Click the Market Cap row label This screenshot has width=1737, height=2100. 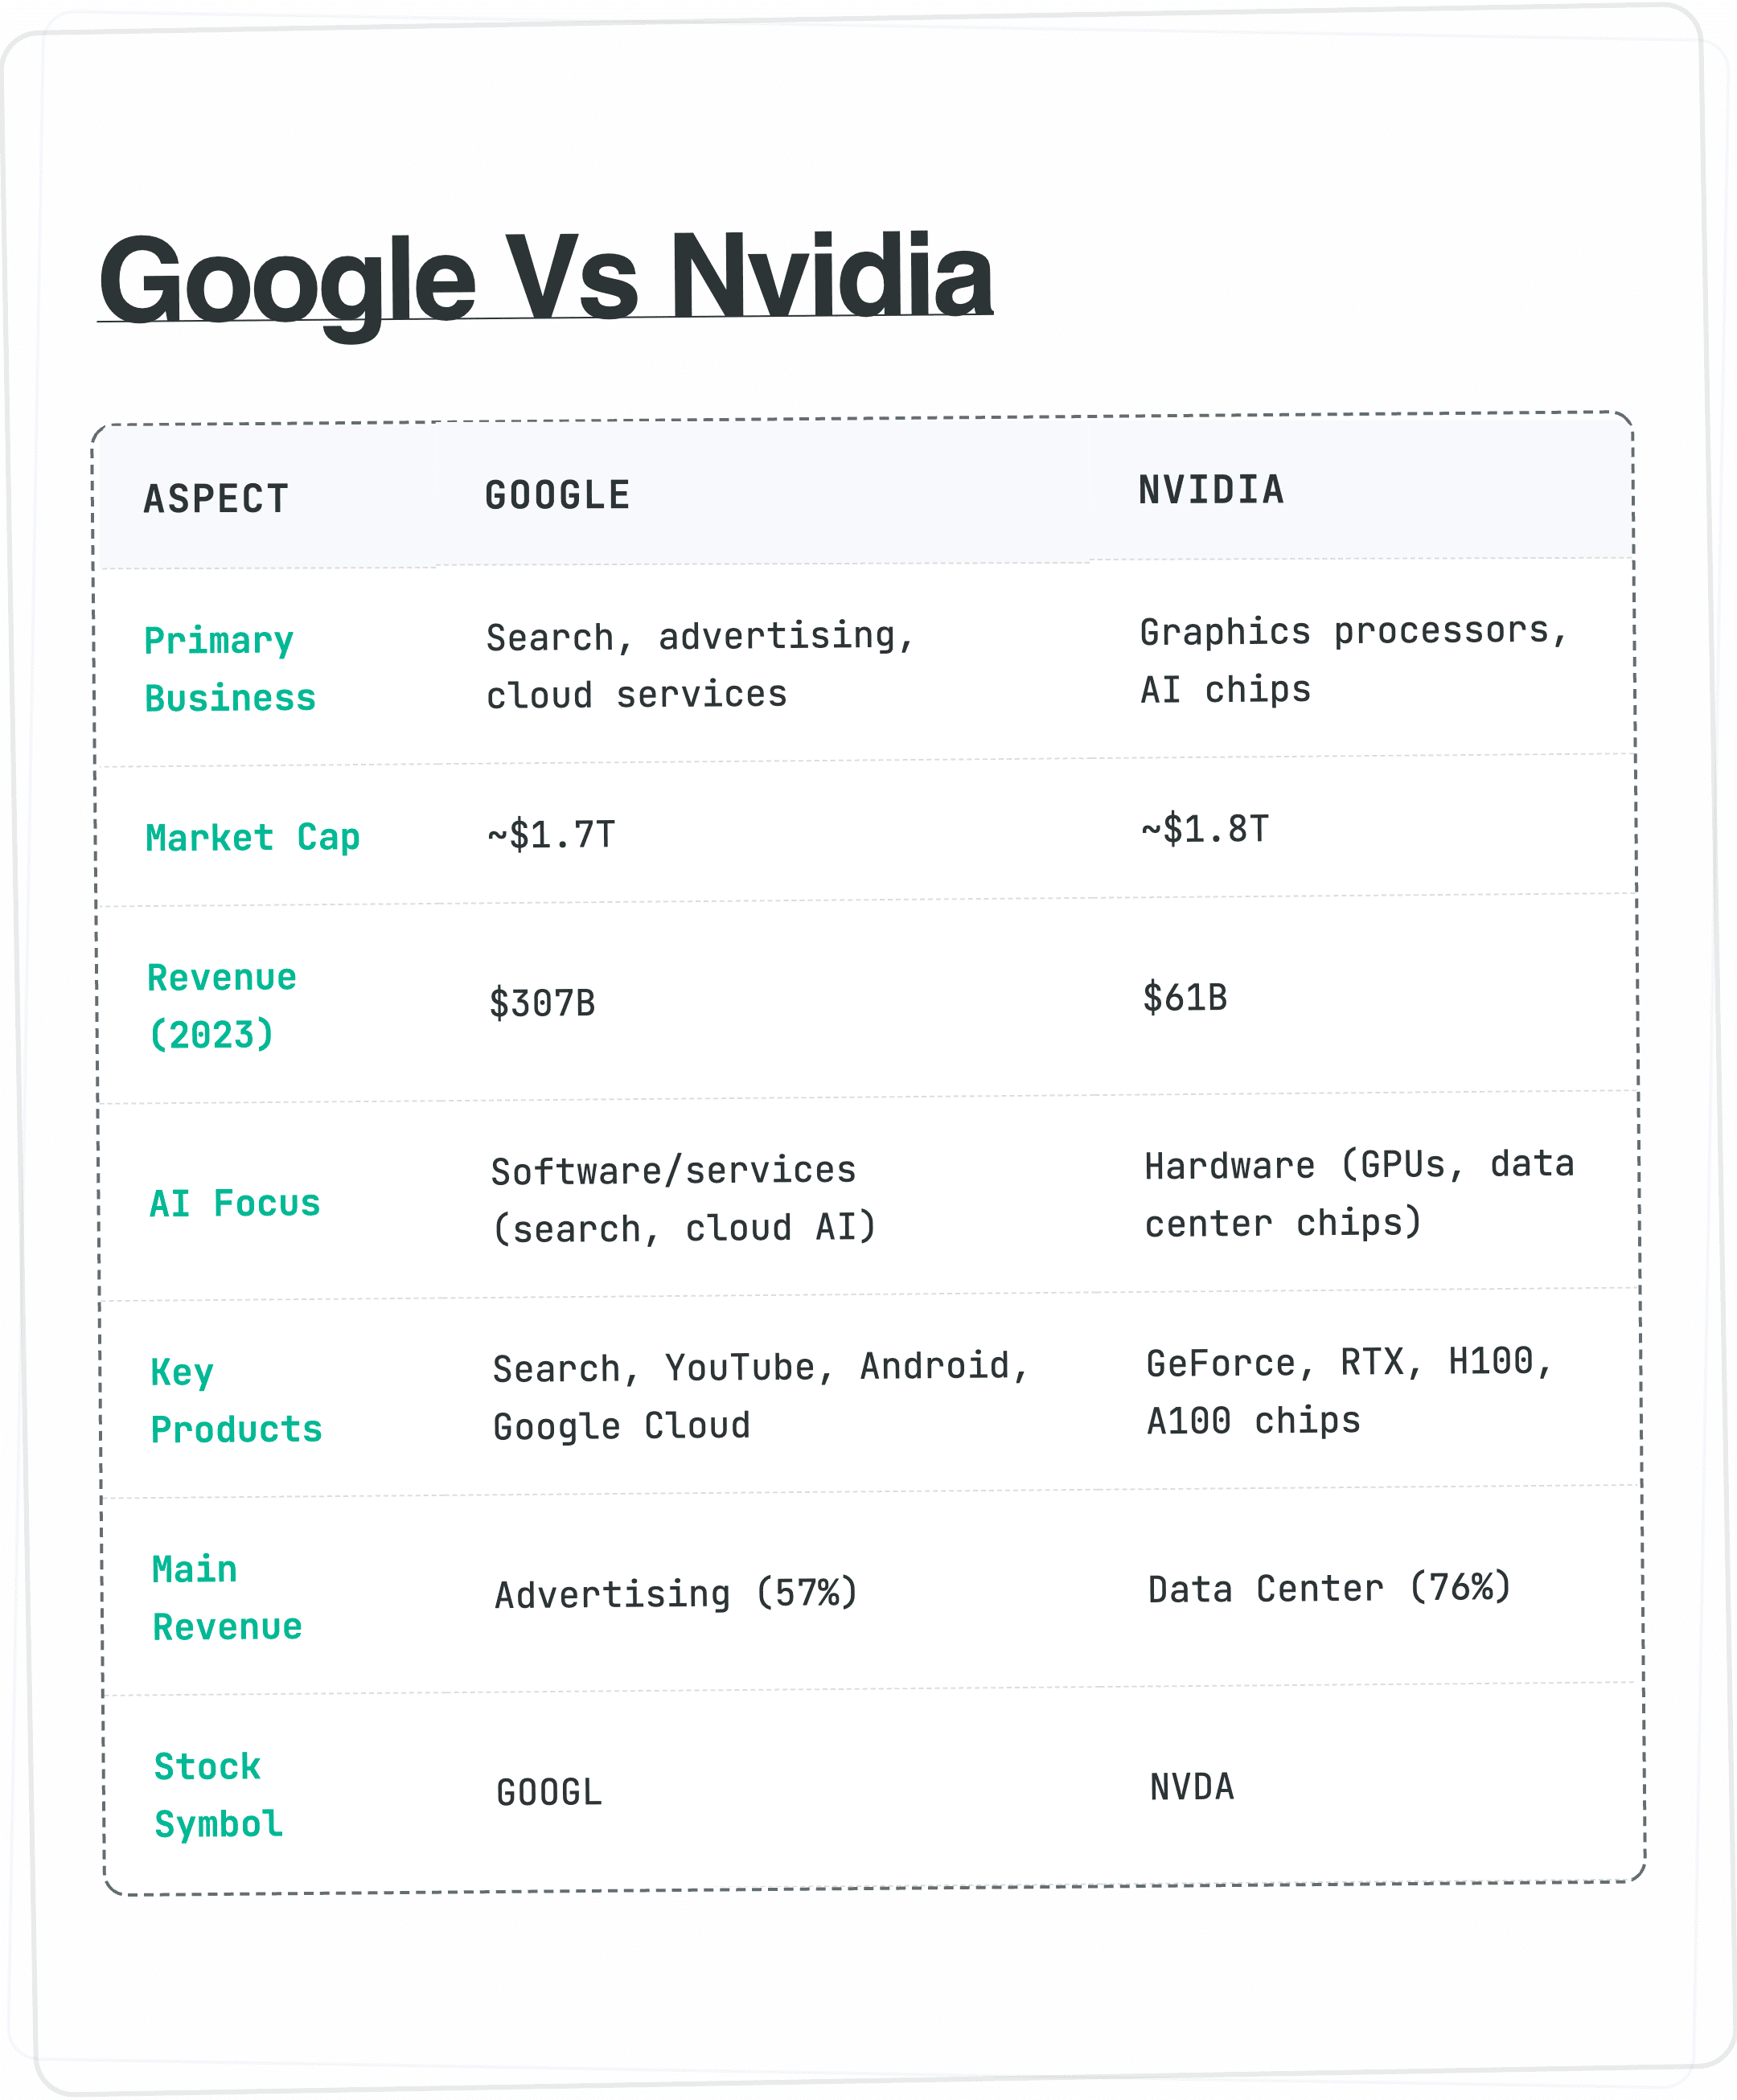pyautogui.click(x=253, y=837)
